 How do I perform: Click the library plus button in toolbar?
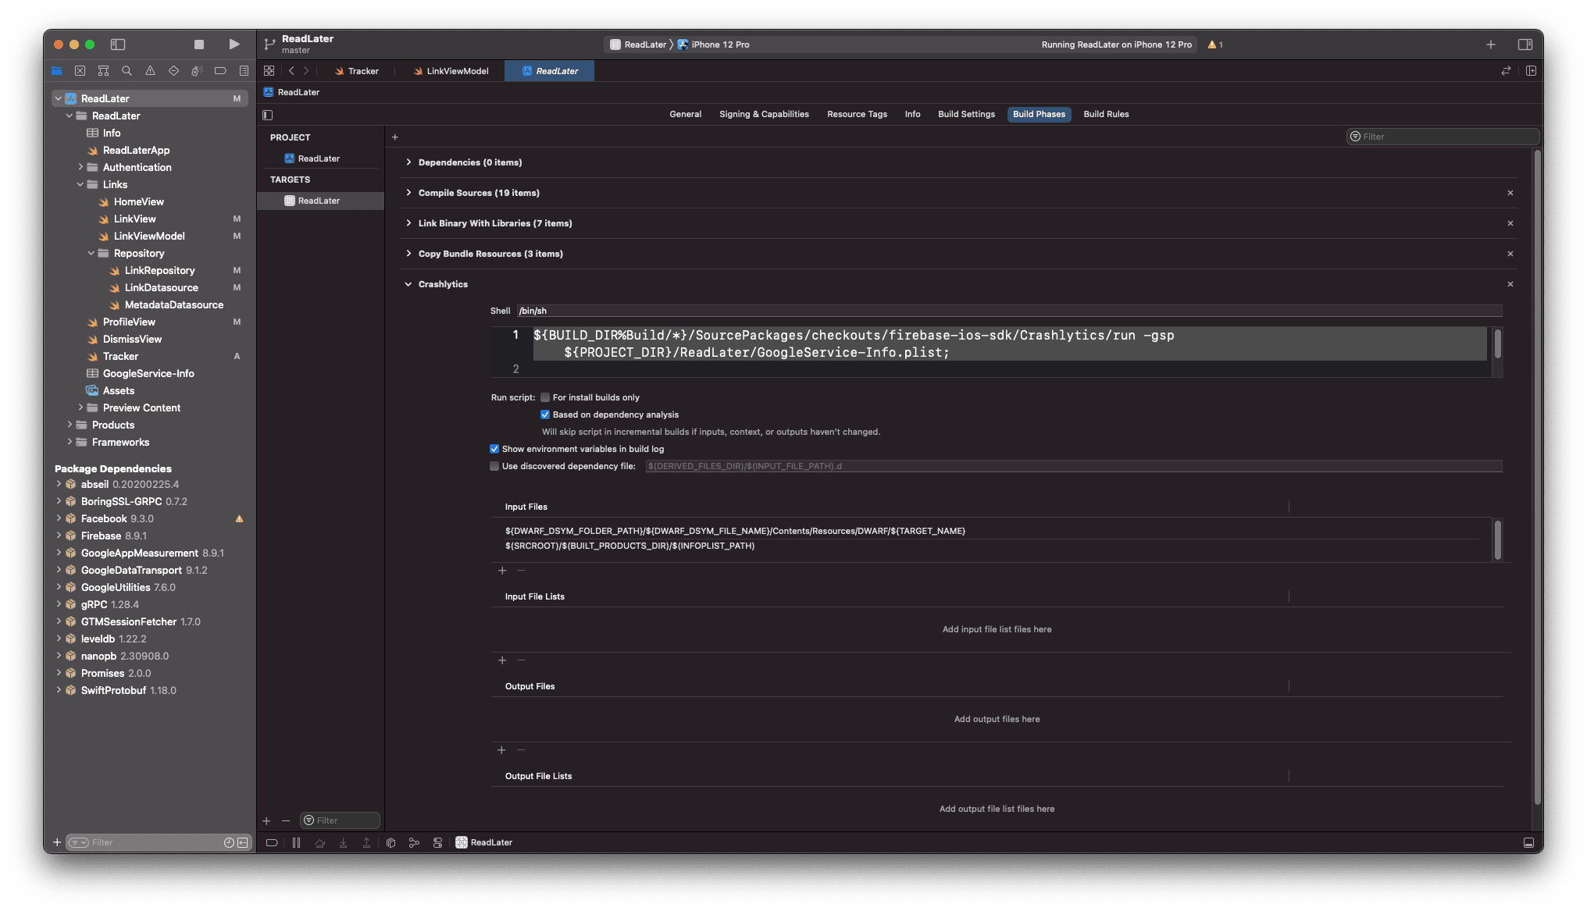pyautogui.click(x=1490, y=44)
